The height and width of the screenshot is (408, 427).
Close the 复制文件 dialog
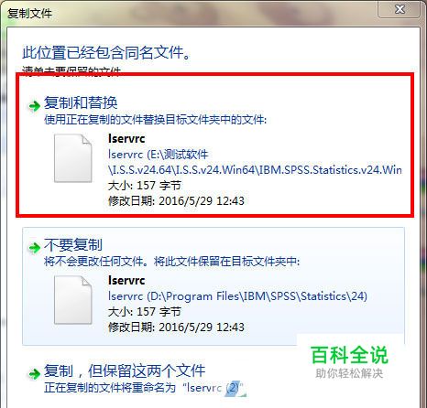(x=400, y=9)
